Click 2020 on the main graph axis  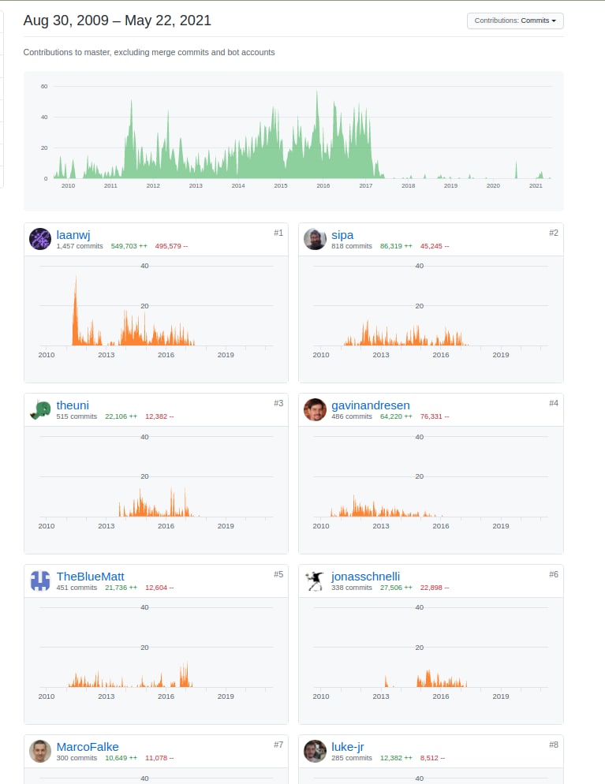(493, 185)
